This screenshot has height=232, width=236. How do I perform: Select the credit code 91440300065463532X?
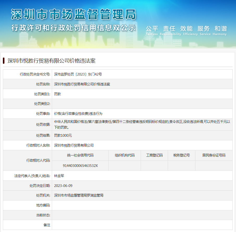[80, 166]
